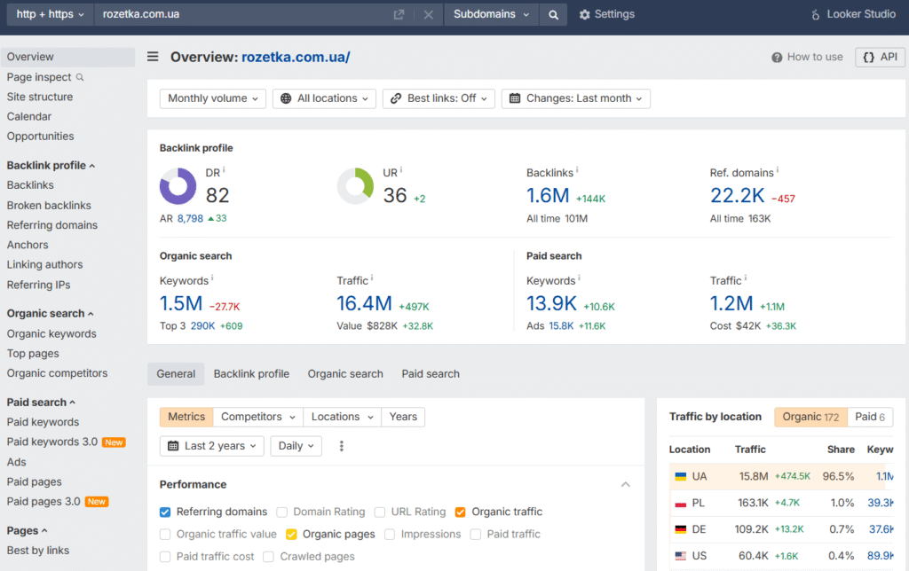
Task: Open the three-dot options menu beside Daily
Action: (341, 446)
